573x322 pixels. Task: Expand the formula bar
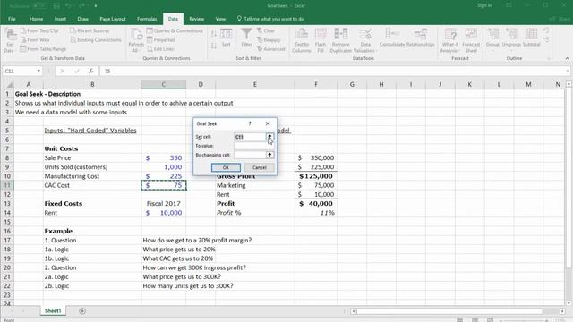click(567, 71)
